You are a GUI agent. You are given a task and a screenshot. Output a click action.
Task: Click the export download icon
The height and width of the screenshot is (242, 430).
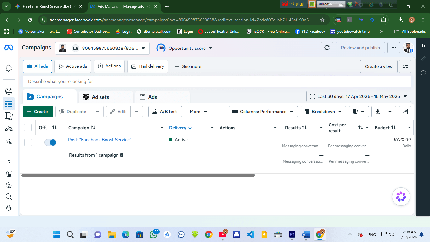pyautogui.click(x=378, y=112)
